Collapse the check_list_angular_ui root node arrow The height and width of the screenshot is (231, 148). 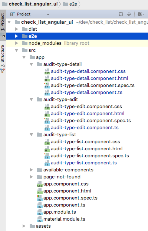[x=9, y=22]
